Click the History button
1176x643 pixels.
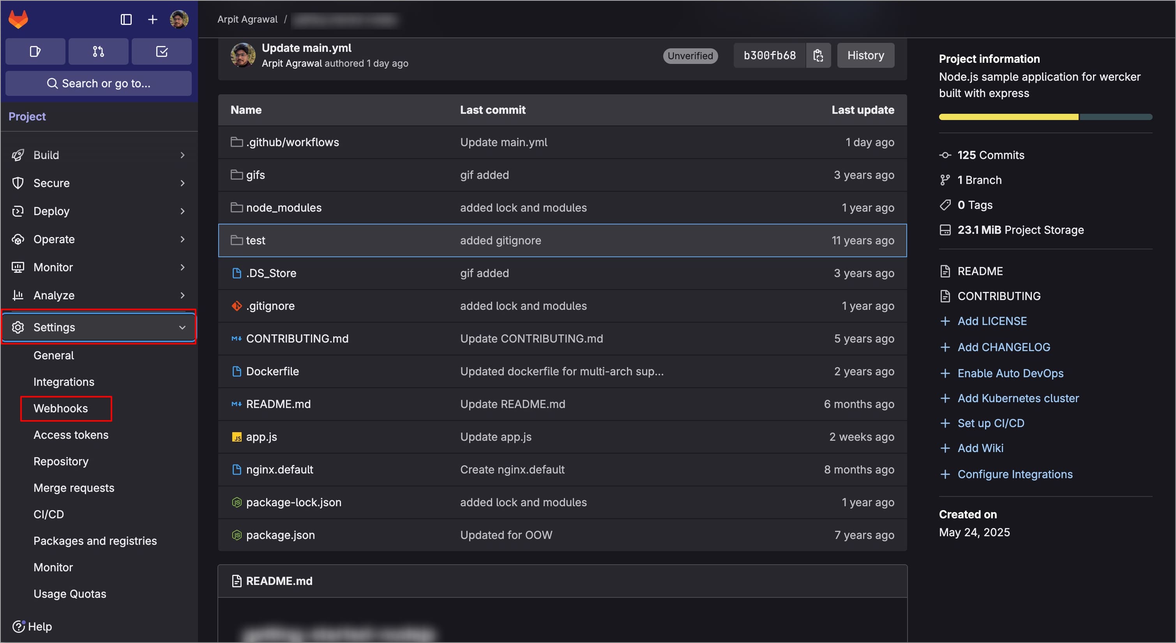pos(865,56)
